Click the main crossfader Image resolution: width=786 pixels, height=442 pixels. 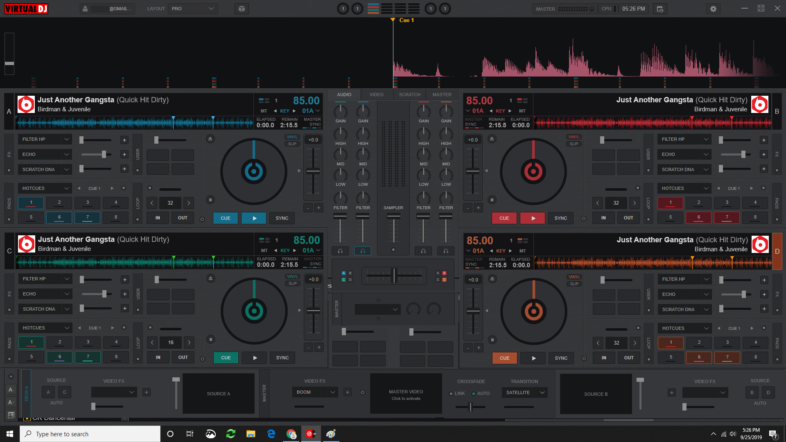[x=394, y=275]
